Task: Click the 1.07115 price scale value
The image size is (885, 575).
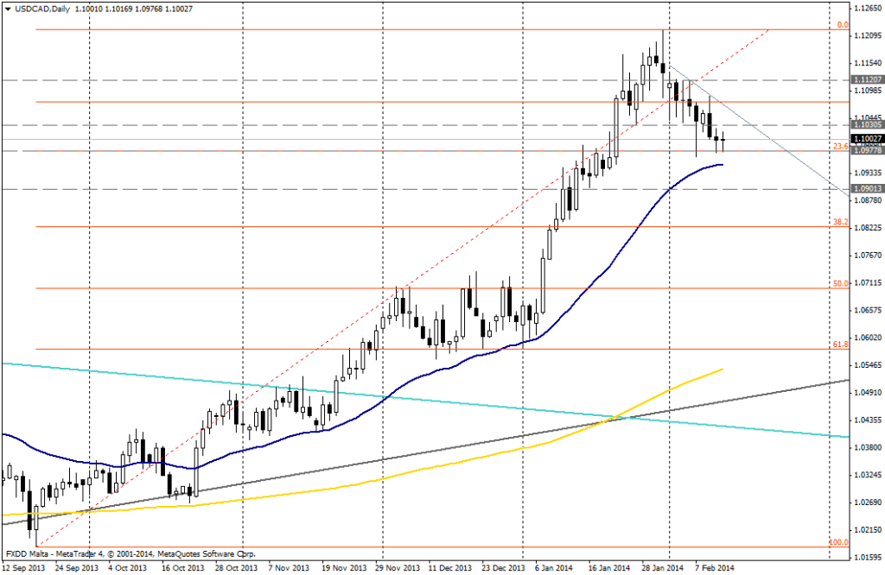Action: [866, 282]
